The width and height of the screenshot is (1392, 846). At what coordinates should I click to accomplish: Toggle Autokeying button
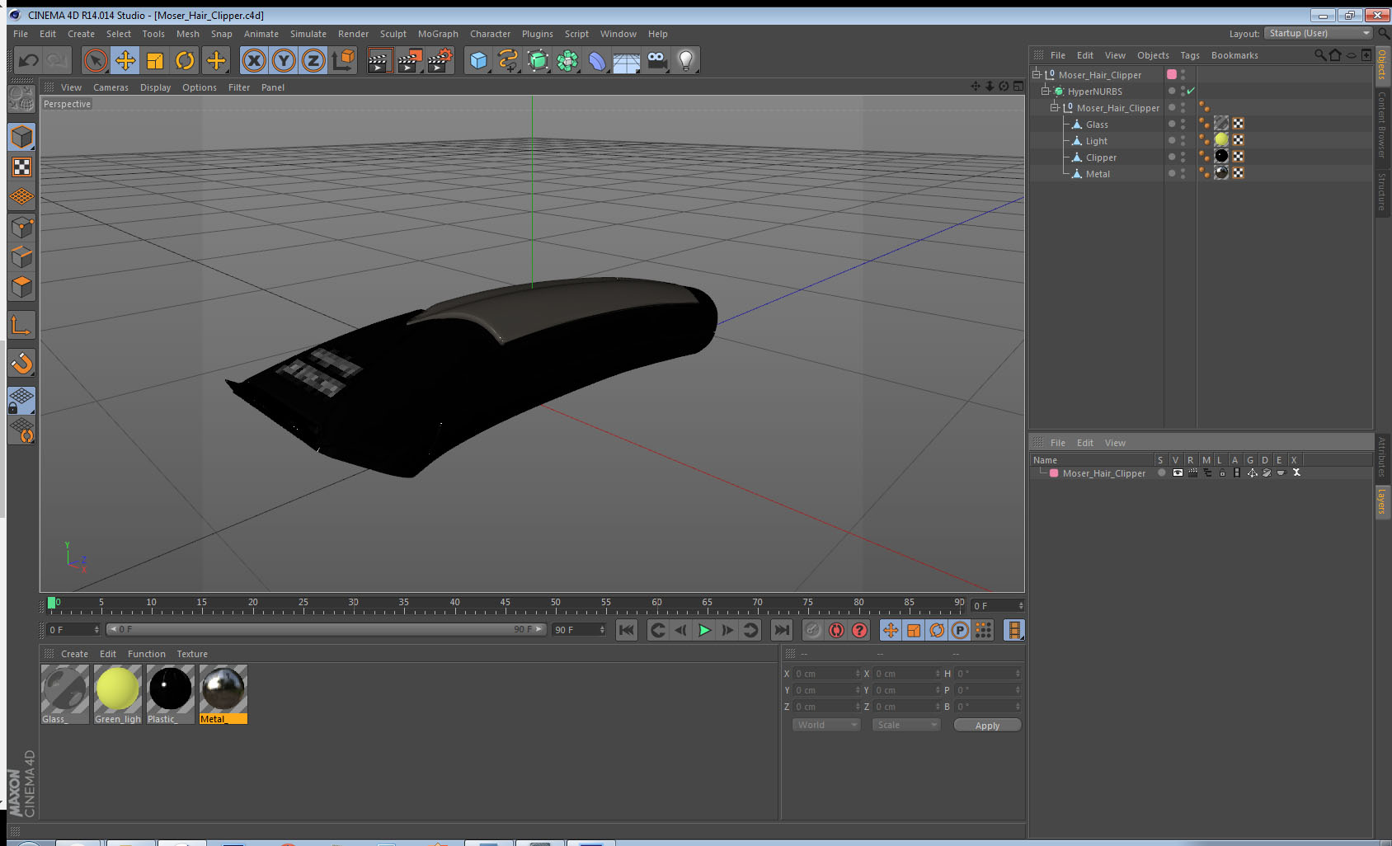tap(836, 630)
